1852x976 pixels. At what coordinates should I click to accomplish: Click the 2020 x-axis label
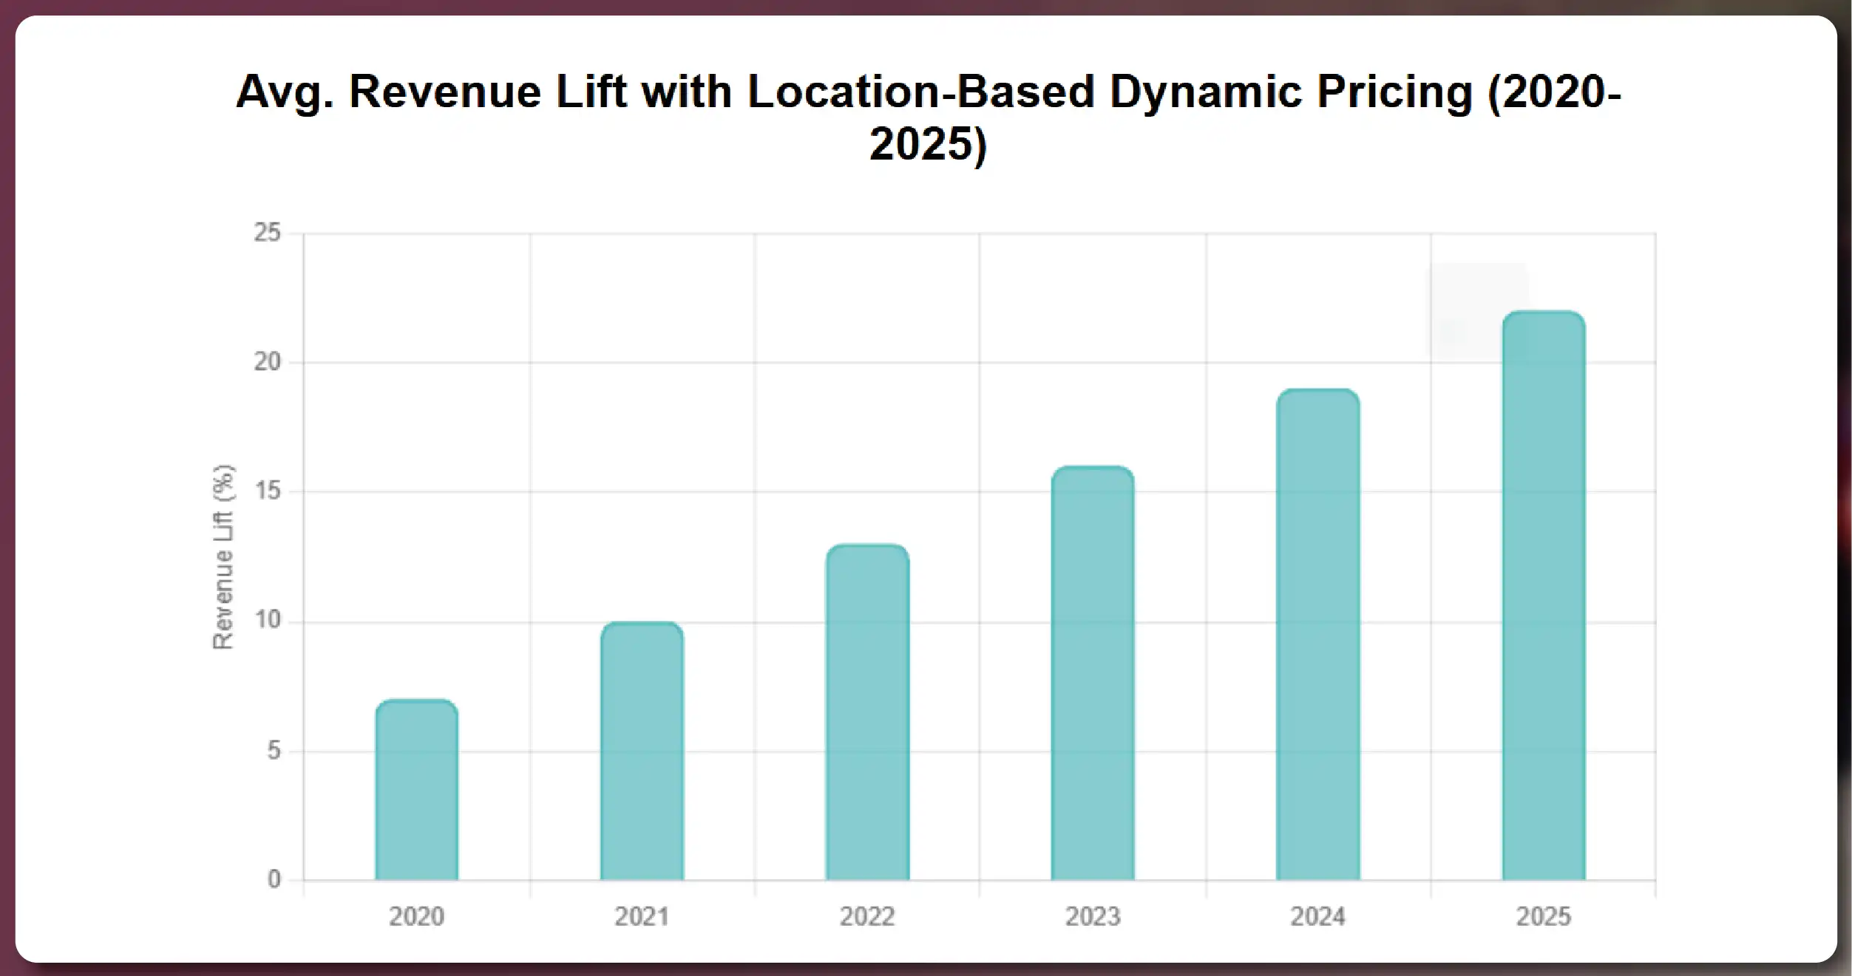(416, 918)
